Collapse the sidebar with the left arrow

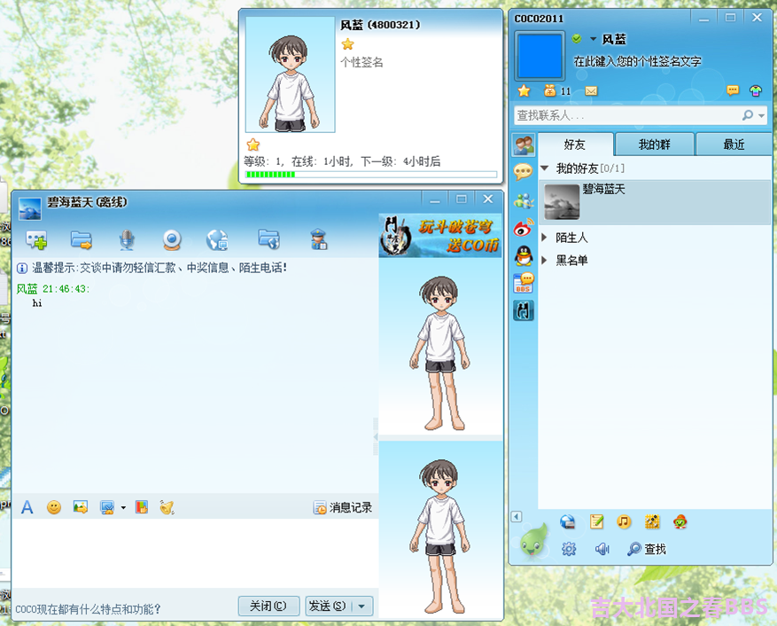click(517, 516)
